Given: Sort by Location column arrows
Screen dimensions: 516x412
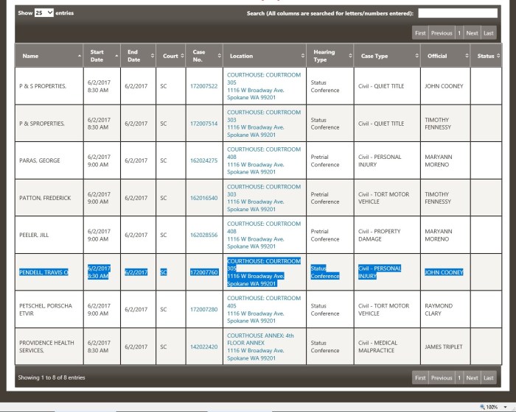Looking at the screenshot, I should [x=301, y=56].
